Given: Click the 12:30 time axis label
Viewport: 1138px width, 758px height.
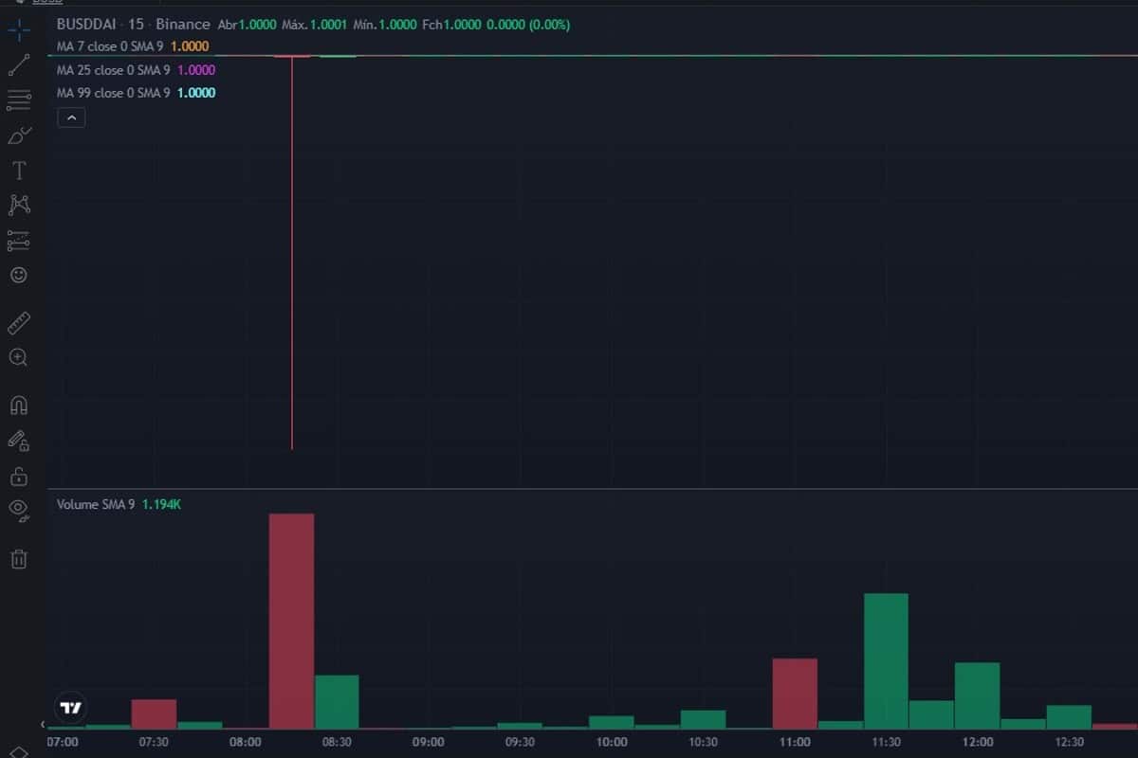Looking at the screenshot, I should point(1069,742).
